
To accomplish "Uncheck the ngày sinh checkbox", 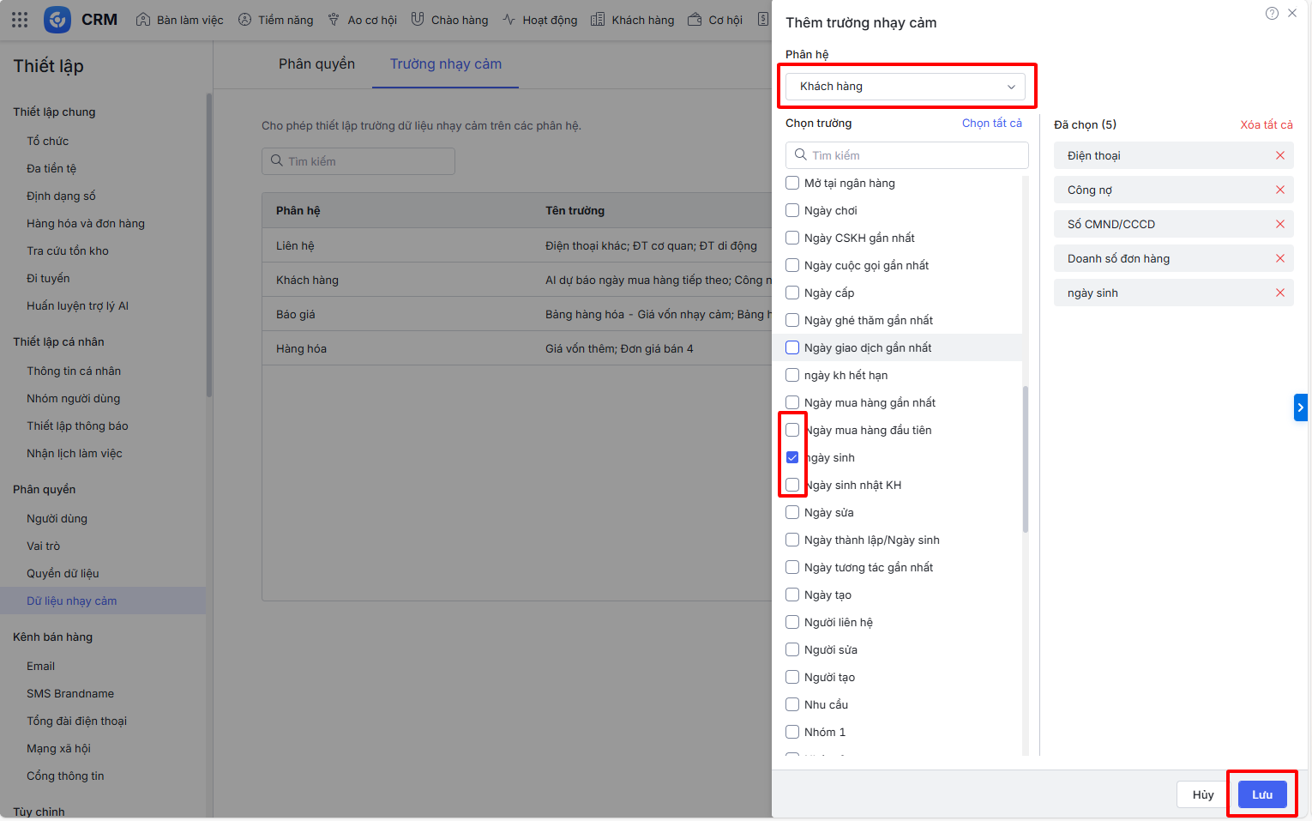I will 792,457.
